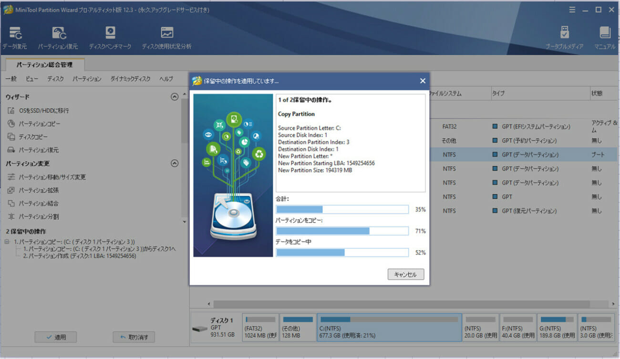
Task: Start the ディスクコピー wizard
Action: (x=28, y=137)
